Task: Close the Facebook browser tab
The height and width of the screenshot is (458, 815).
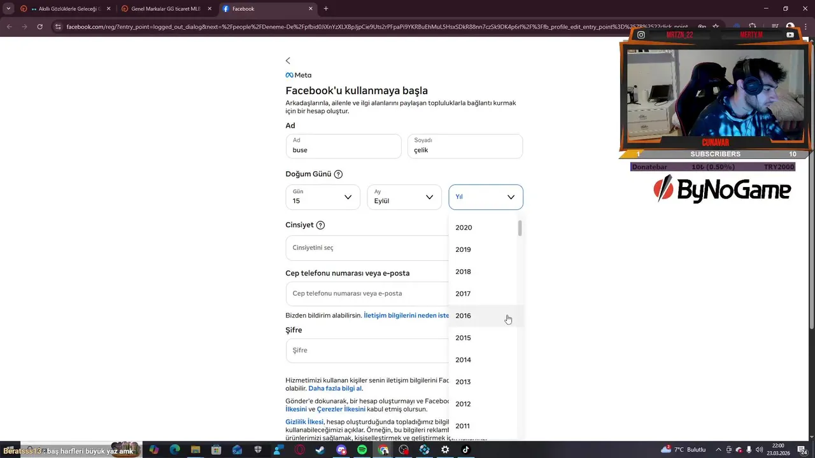Action: click(311, 9)
